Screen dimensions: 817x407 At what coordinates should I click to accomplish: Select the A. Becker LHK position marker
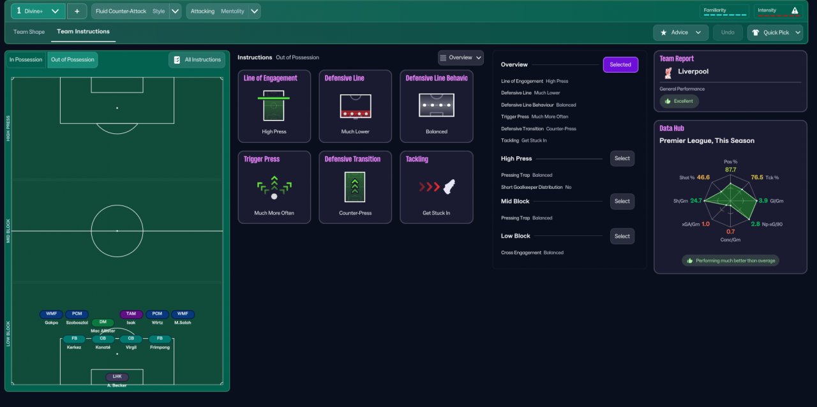click(x=117, y=376)
